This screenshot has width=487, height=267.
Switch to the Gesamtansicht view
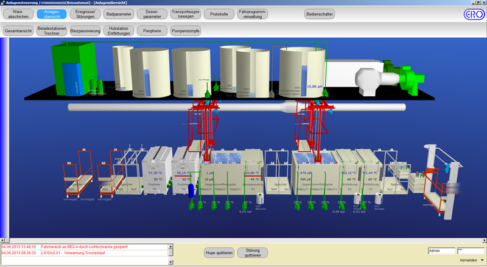(18, 30)
